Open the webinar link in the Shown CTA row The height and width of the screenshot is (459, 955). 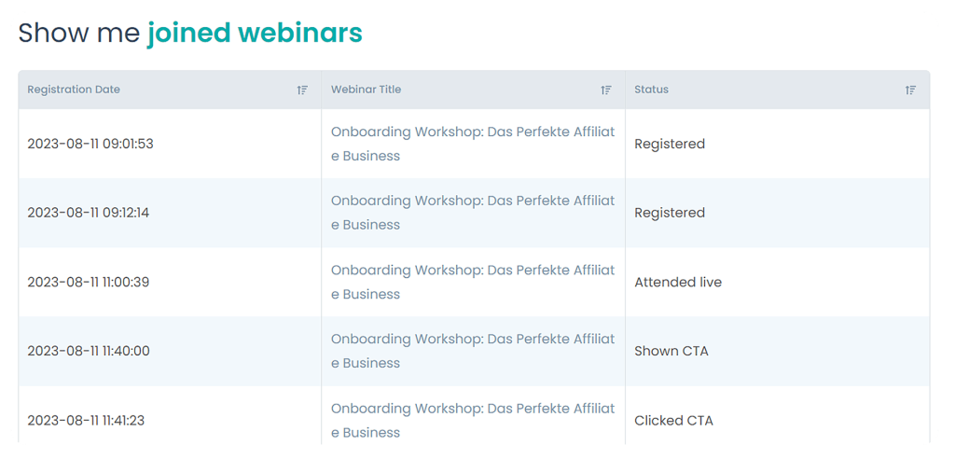tap(472, 340)
